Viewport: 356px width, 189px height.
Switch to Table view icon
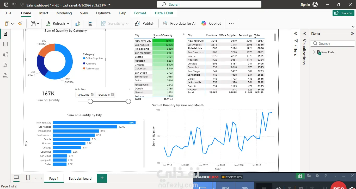pos(5,44)
